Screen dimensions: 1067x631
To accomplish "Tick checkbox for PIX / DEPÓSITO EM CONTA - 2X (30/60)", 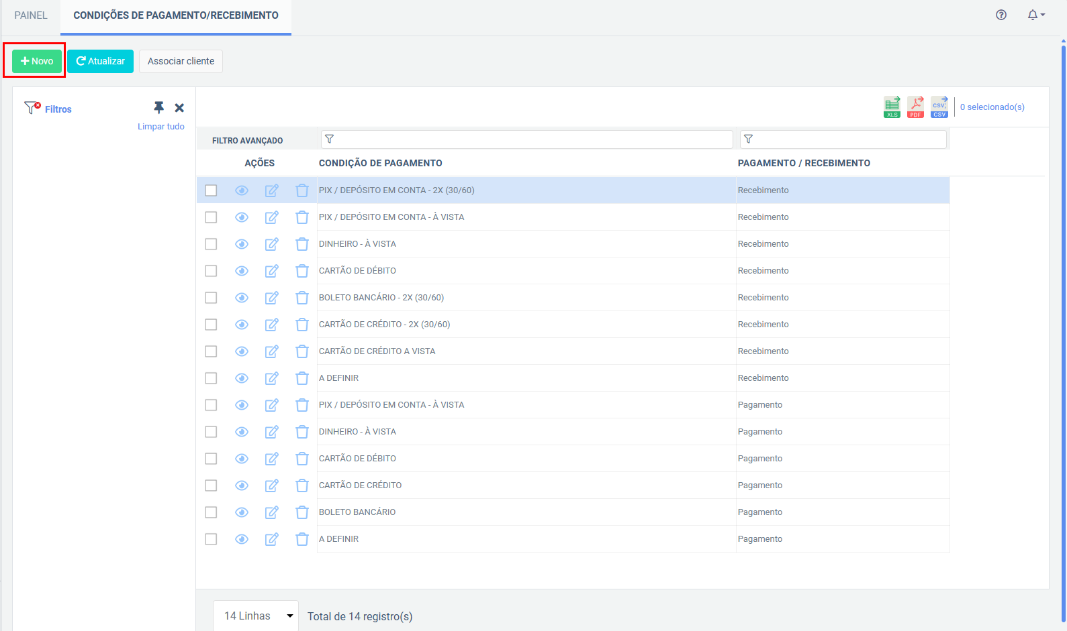I will pos(211,190).
